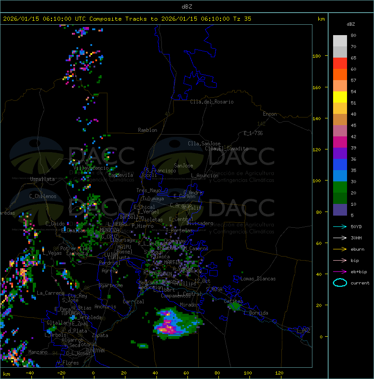Pick the red 60-65 dBZ swatch

click(x=340, y=63)
